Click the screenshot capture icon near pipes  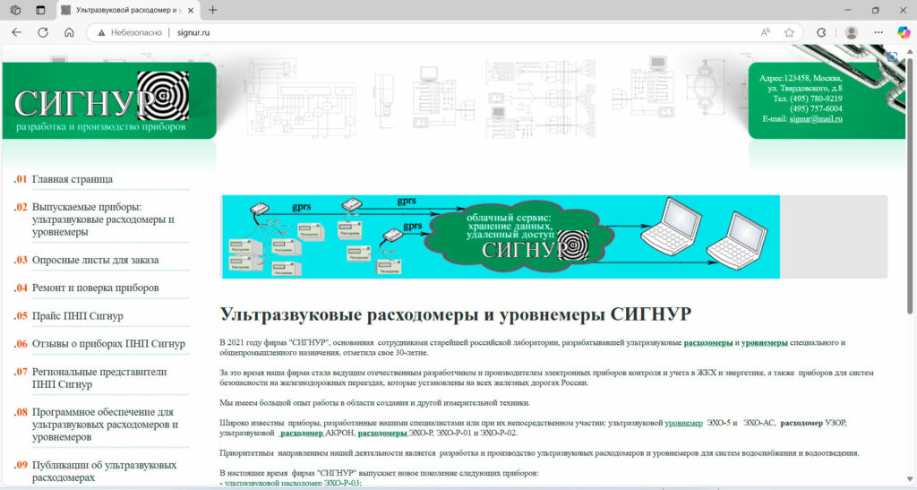[x=892, y=56]
